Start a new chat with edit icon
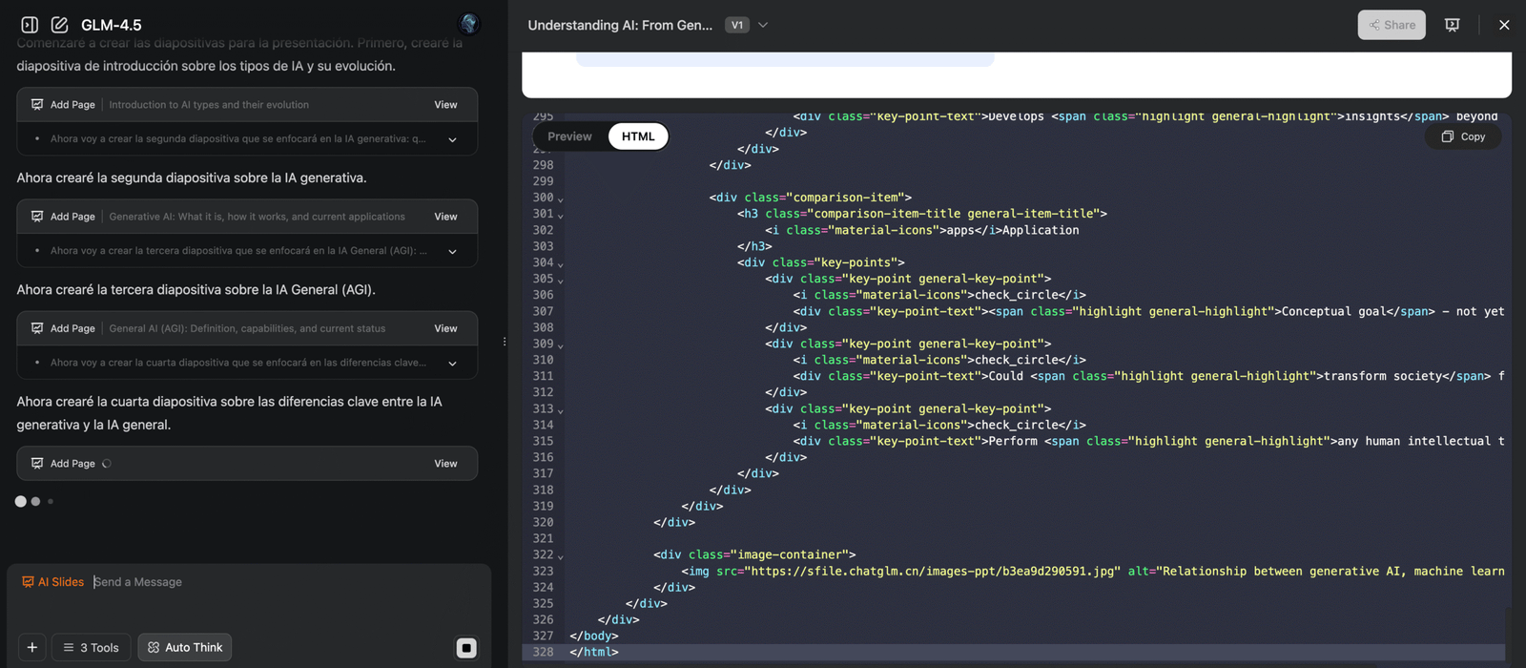Screen dimensions: 1526x668 pyautogui.click(x=59, y=25)
